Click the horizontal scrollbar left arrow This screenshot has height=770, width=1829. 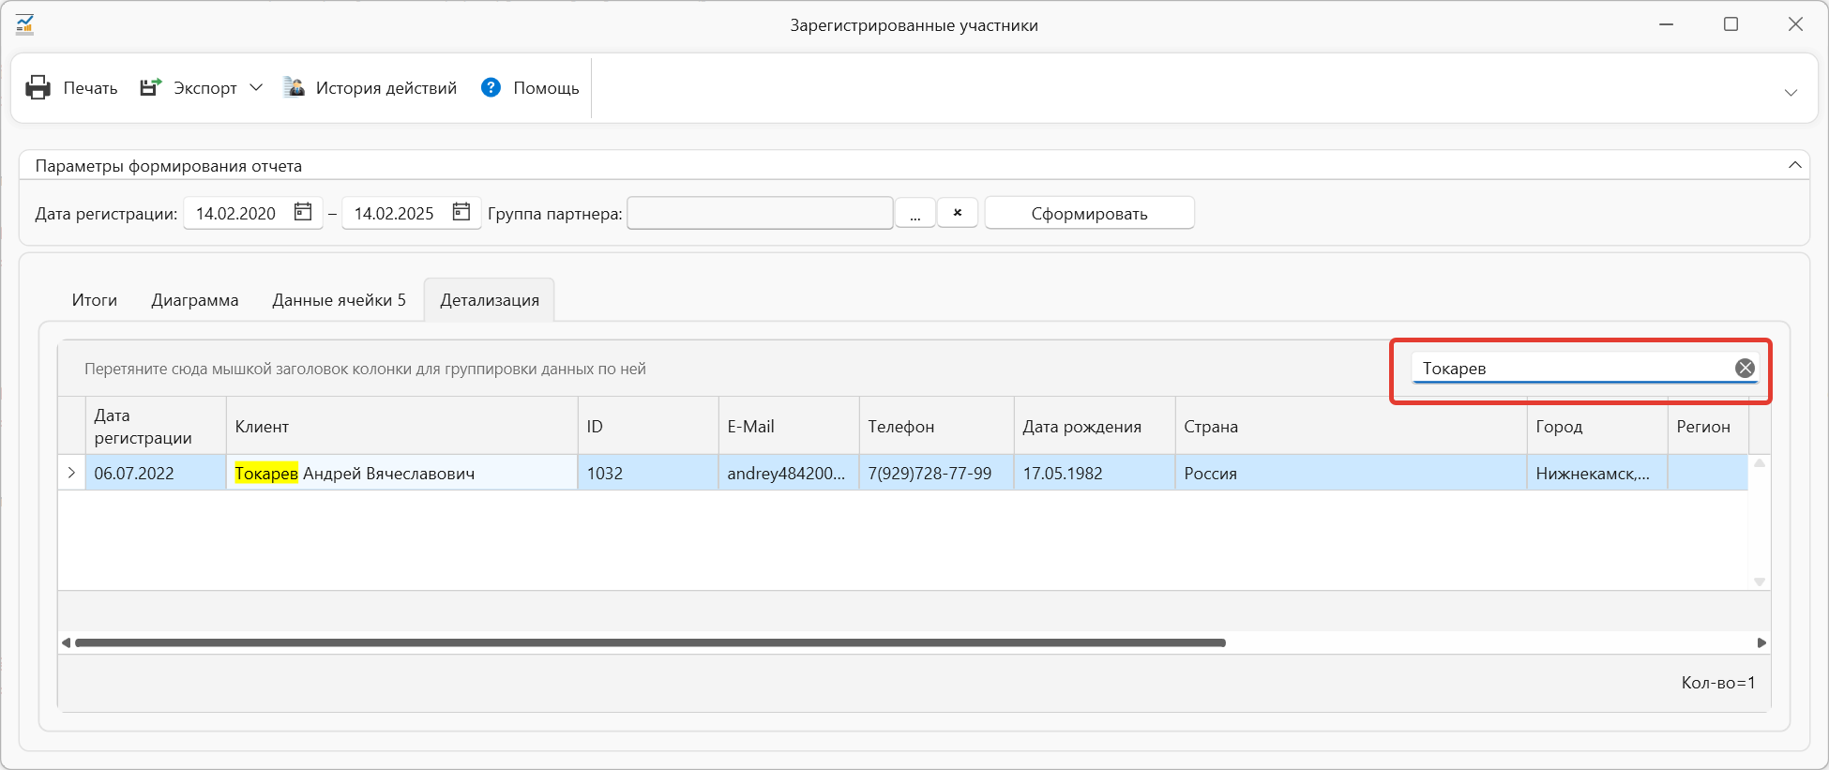coord(66,642)
